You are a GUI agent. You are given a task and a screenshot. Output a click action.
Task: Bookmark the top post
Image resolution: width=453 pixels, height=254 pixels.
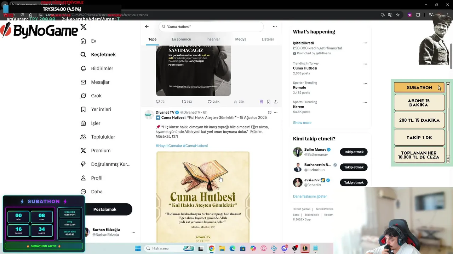(x=269, y=102)
